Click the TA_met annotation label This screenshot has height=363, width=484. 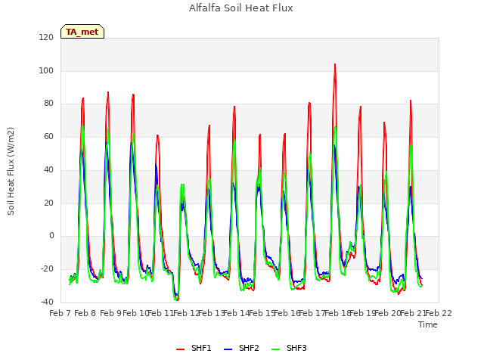[82, 32]
